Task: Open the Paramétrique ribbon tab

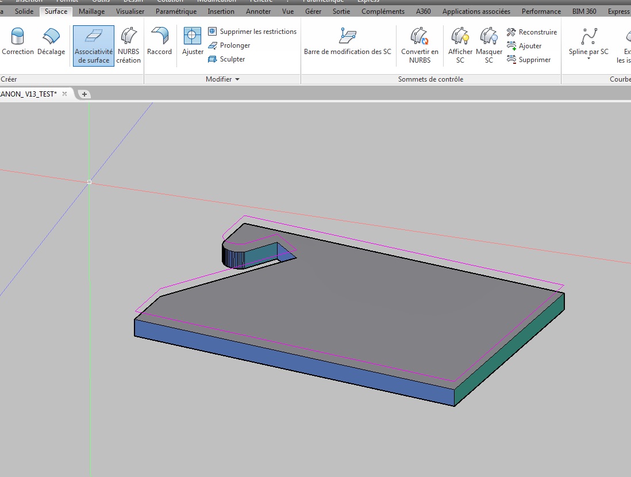Action: click(176, 11)
